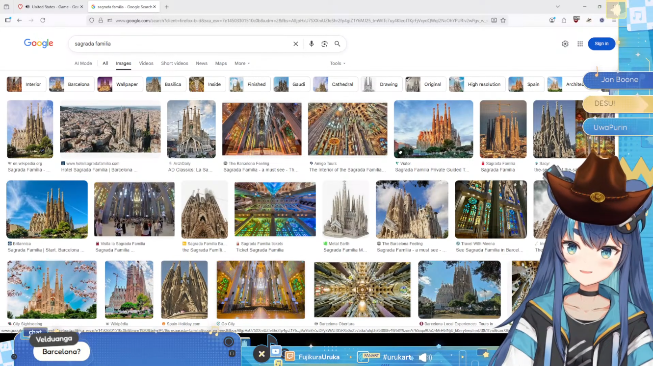Apply the Wallpaper filter chip

[x=120, y=84]
